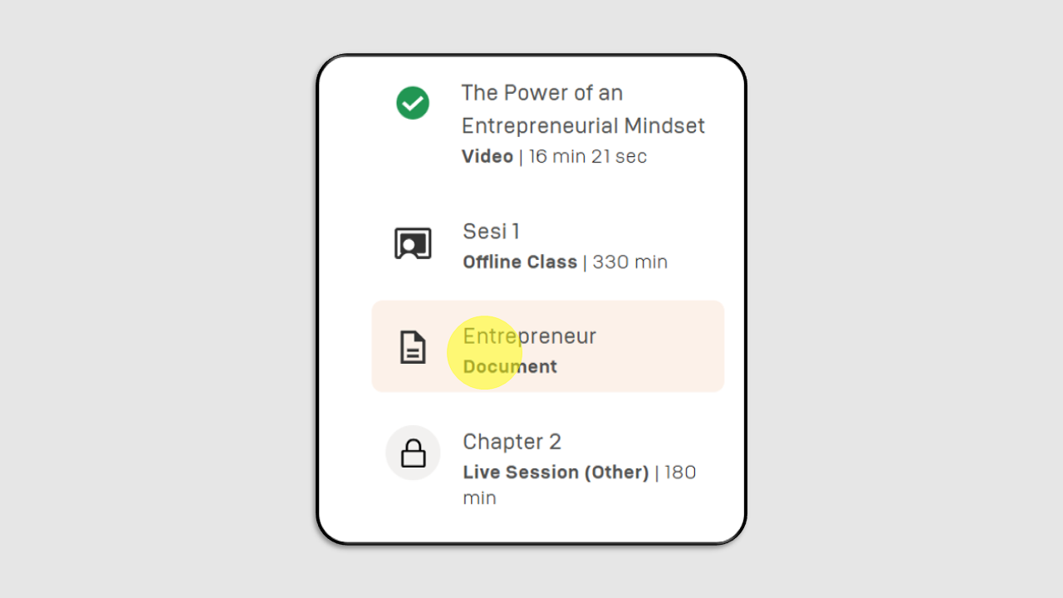Click the green completed checkmark icon
This screenshot has width=1063, height=598.
413,103
